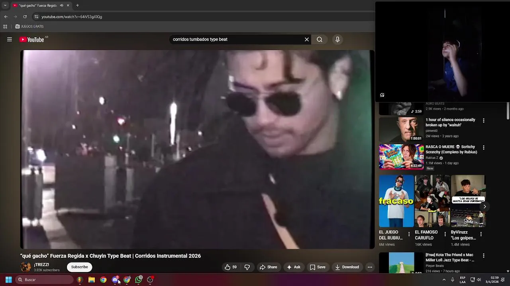Open the "RASCA O MUERE" video title

[x=451, y=149]
